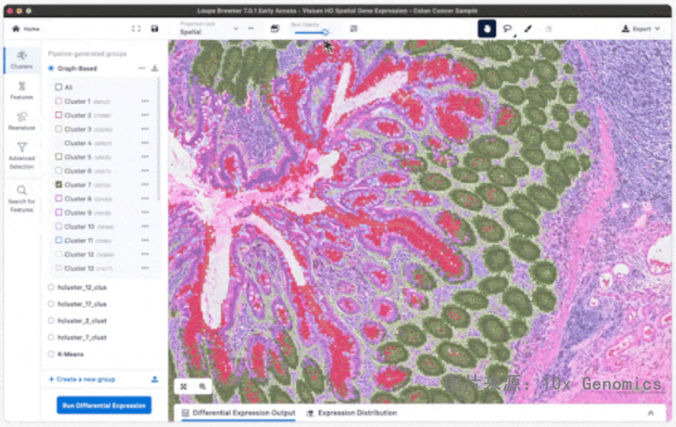
Task: Click the Cluster 12 label
Action: tap(79, 254)
